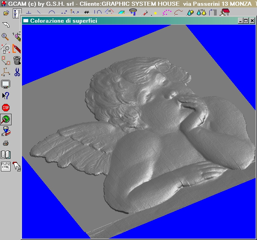Click the move copy squares icon
Screen dimensions: 257x240
pyautogui.click(x=6, y=60)
